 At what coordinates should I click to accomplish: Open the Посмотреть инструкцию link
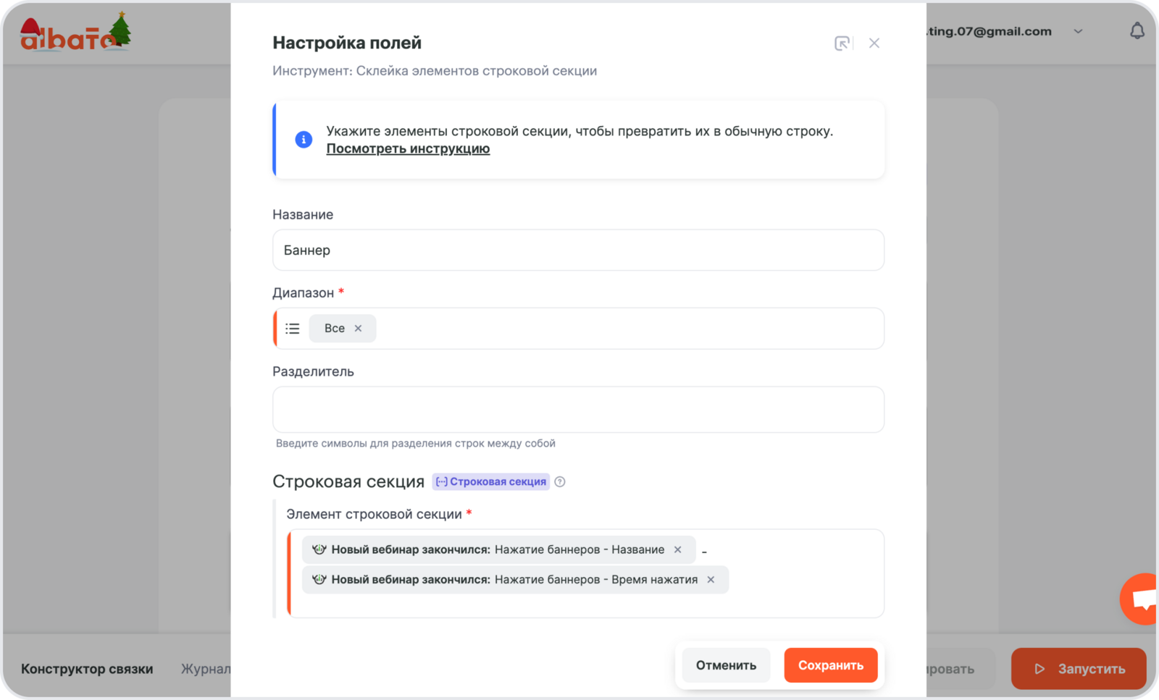(x=408, y=149)
